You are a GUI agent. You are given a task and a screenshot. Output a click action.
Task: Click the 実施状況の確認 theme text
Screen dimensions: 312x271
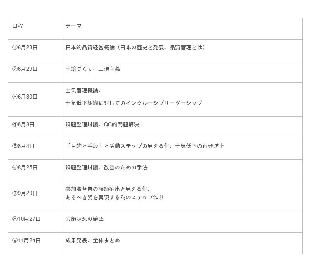pyautogui.click(x=84, y=219)
